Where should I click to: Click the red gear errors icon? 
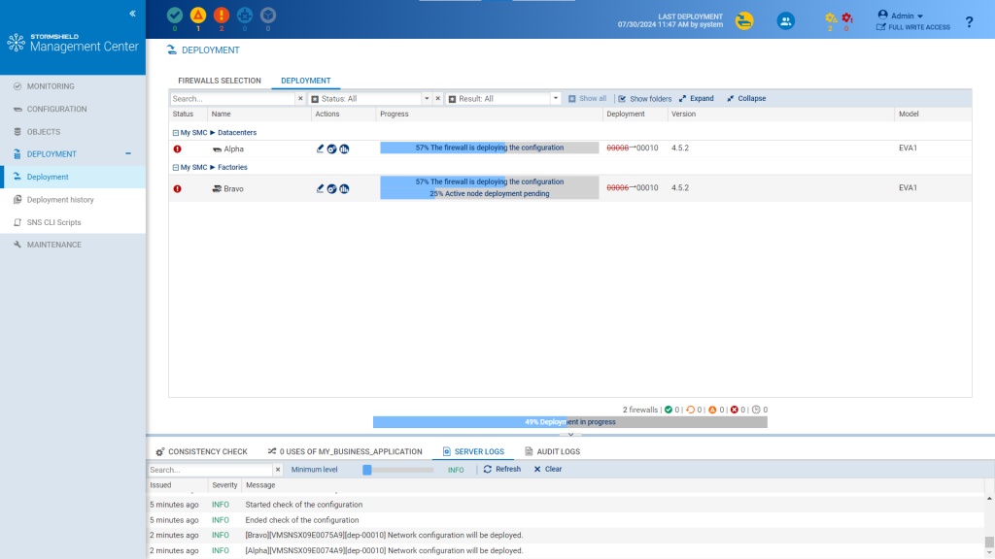click(x=846, y=18)
